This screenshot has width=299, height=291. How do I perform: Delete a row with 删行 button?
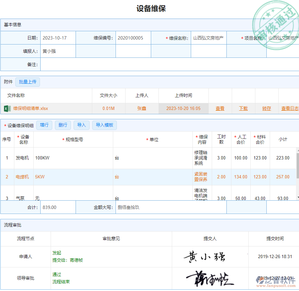point(63,125)
